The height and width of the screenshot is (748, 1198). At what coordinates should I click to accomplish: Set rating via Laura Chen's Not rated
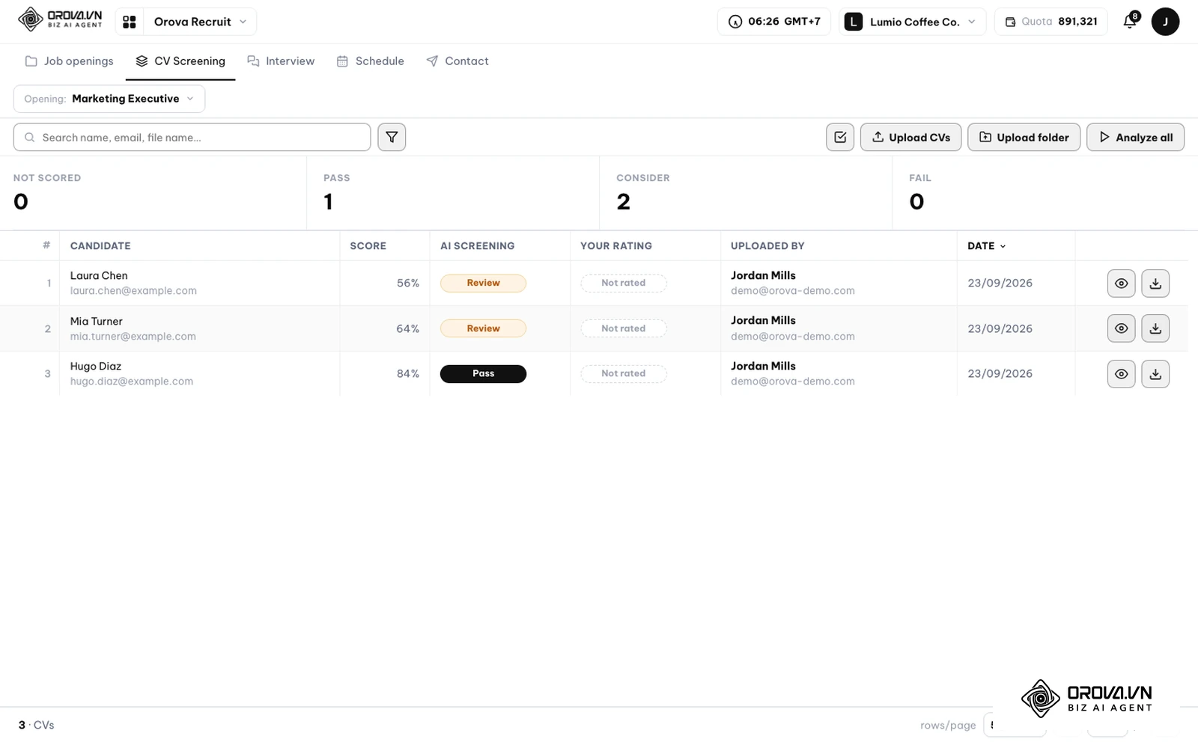click(623, 283)
